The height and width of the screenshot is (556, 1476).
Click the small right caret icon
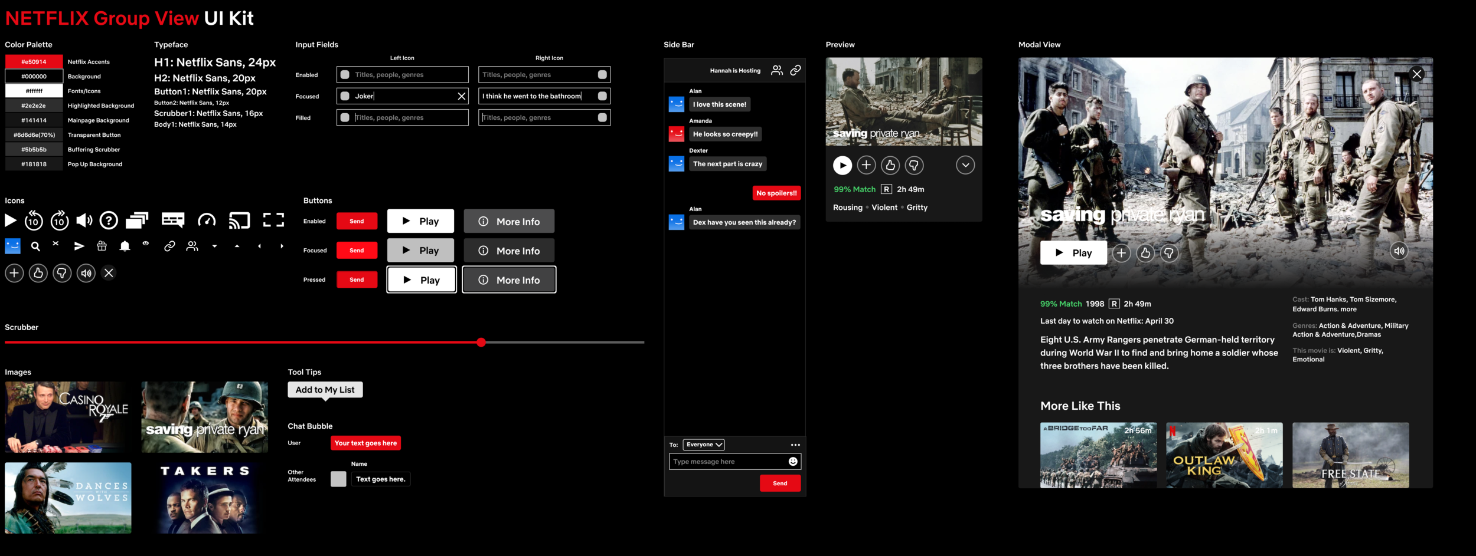282,246
